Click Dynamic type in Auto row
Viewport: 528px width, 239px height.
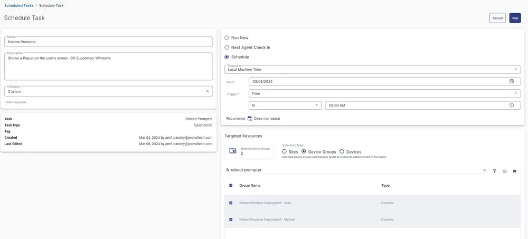coord(387,203)
